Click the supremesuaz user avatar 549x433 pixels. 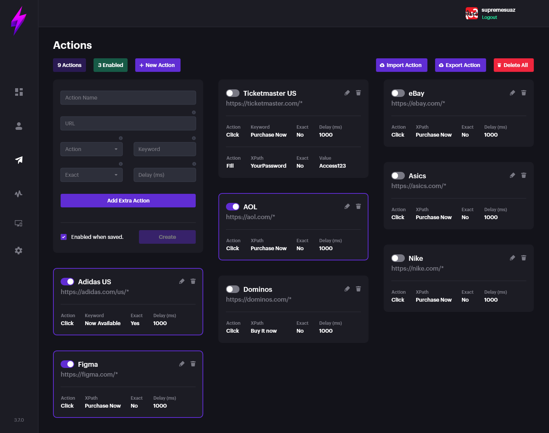472,14
